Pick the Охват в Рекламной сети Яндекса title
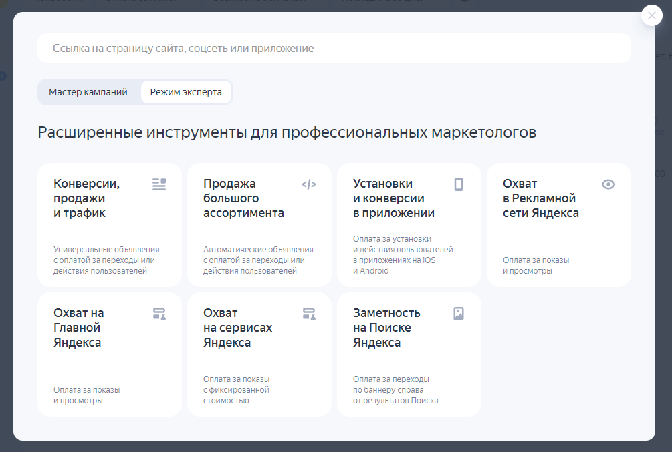Image resolution: width=672 pixels, height=452 pixels. tap(541, 198)
